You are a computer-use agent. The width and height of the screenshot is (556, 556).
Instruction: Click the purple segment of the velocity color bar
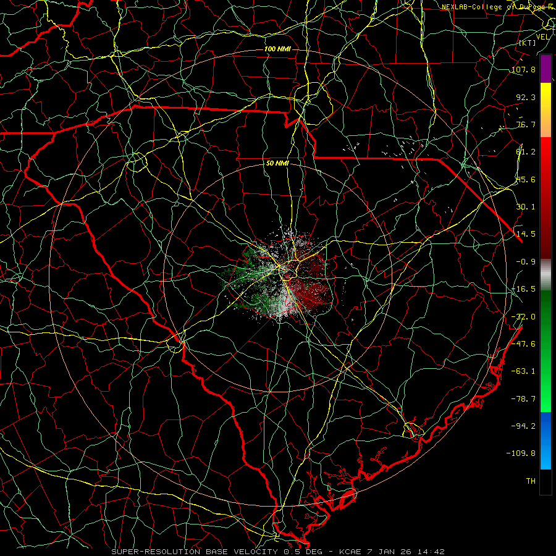[x=545, y=69]
